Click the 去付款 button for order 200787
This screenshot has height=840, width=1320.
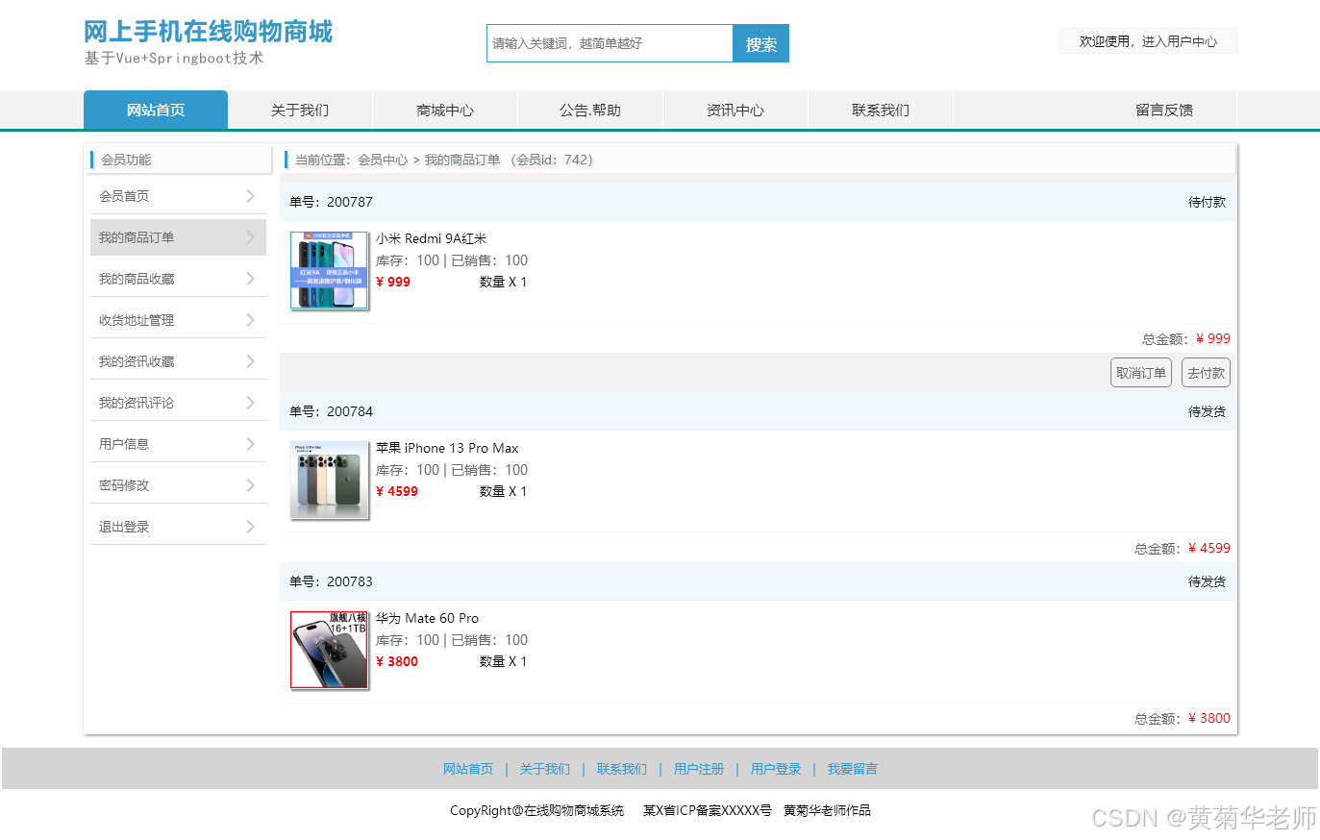pyautogui.click(x=1206, y=373)
